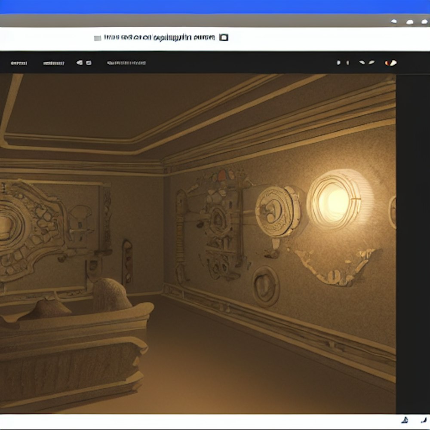Click the leftmost window control in title bar
The width and height of the screenshot is (430, 430).
(394, 21)
